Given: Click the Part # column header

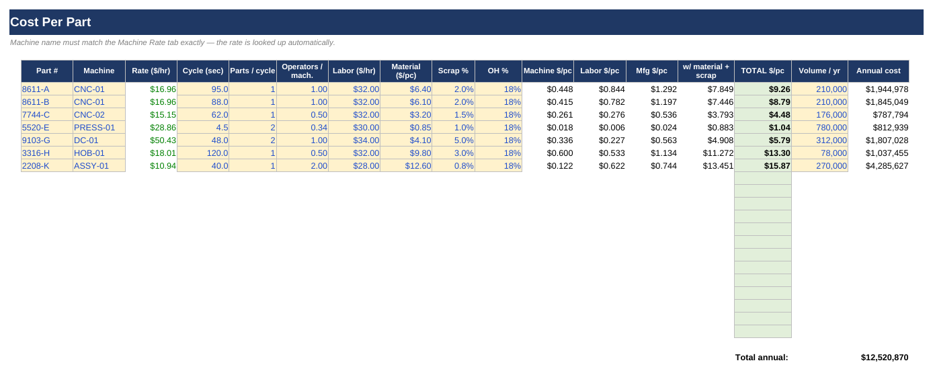Looking at the screenshot, I should click(x=47, y=71).
